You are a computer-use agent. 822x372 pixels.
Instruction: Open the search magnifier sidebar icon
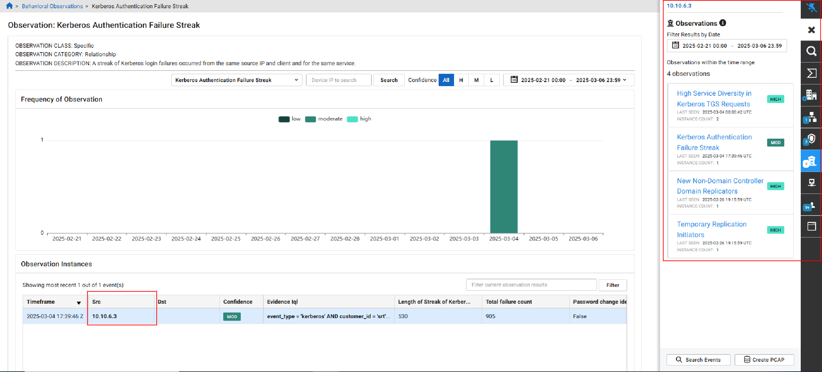(811, 51)
